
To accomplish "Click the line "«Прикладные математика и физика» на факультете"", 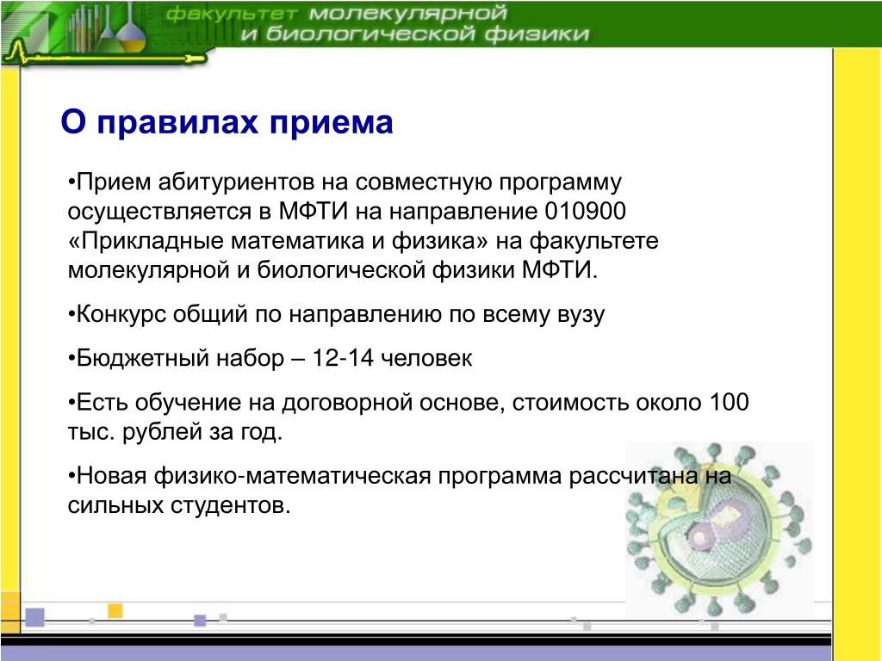I will pos(363,241).
